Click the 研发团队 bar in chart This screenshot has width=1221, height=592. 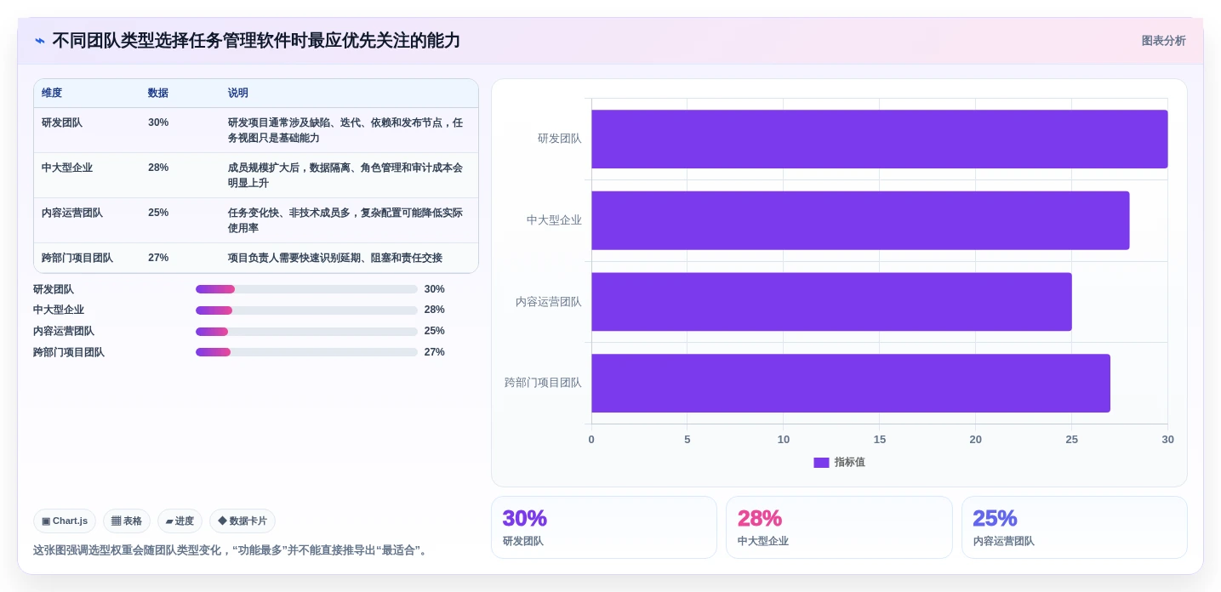pyautogui.click(x=879, y=139)
